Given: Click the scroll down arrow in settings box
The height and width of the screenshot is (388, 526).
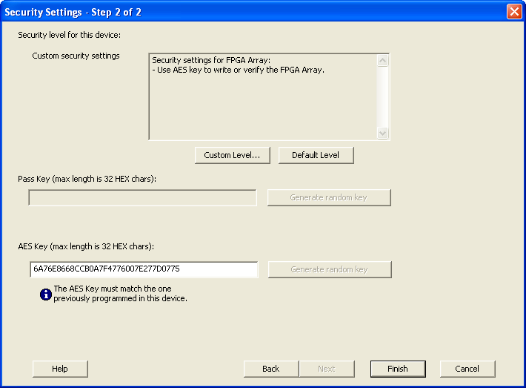Looking at the screenshot, I should click(382, 133).
